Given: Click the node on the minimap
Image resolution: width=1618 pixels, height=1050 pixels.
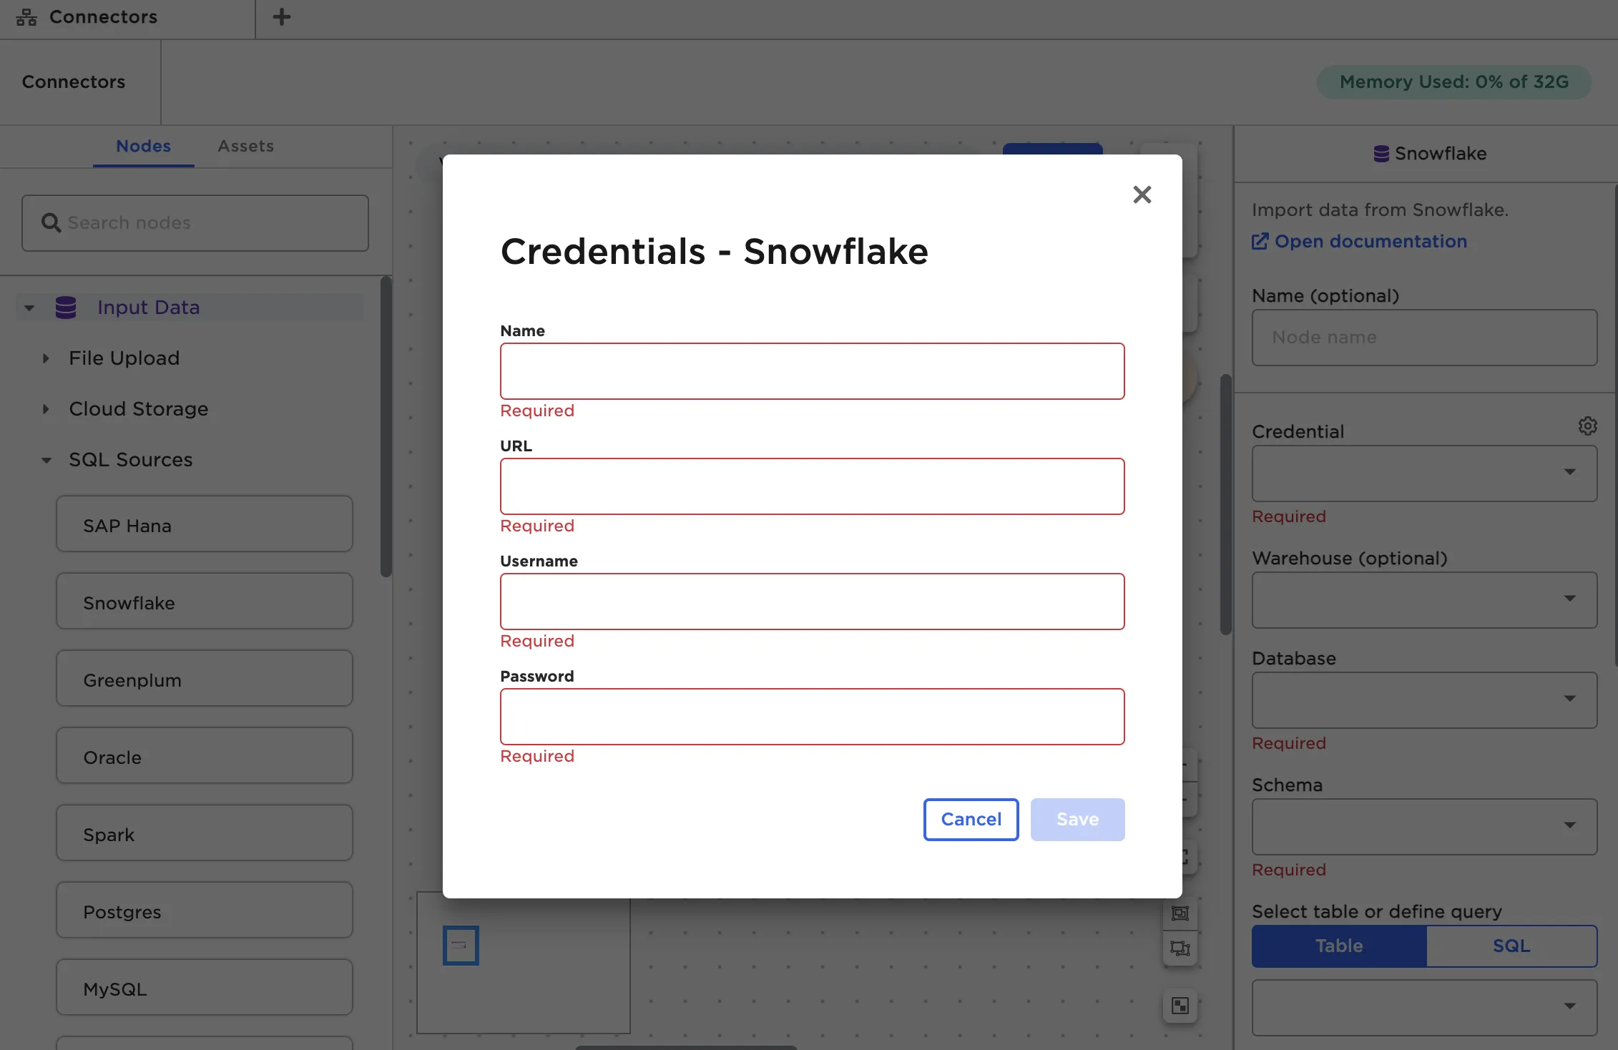Looking at the screenshot, I should point(460,946).
